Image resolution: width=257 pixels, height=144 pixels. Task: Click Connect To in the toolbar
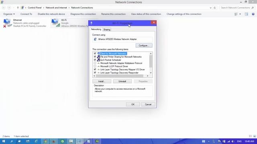pos(26,14)
